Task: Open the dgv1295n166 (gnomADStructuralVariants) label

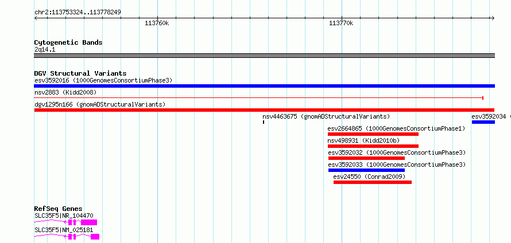Action: point(100,105)
